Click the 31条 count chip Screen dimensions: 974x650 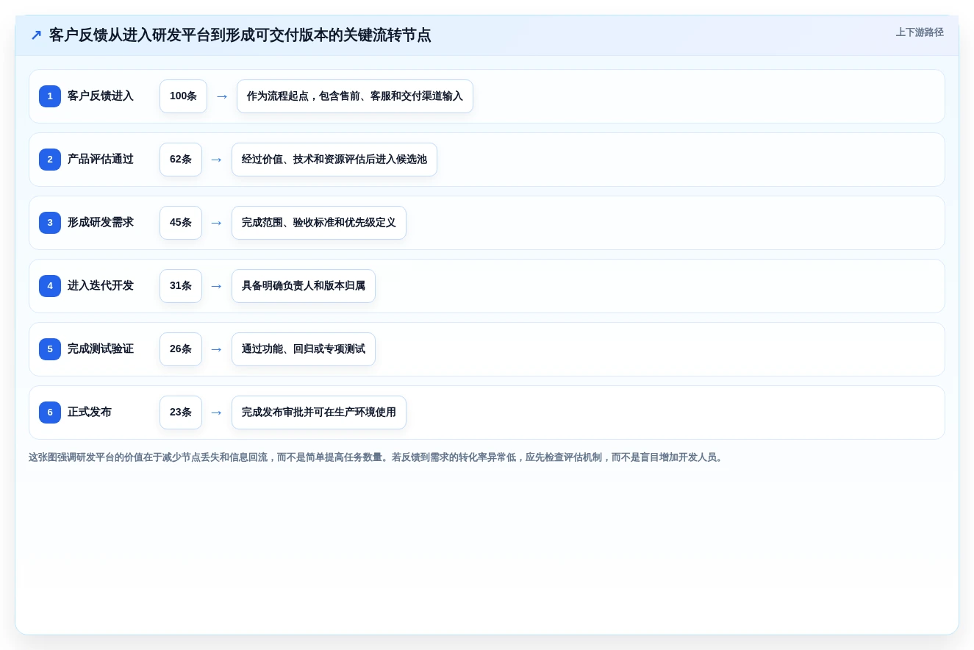(x=181, y=286)
